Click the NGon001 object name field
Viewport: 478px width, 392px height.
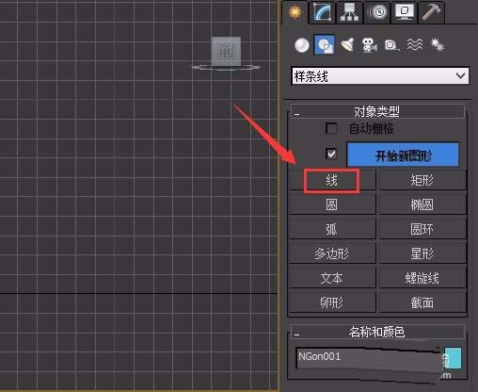point(368,357)
